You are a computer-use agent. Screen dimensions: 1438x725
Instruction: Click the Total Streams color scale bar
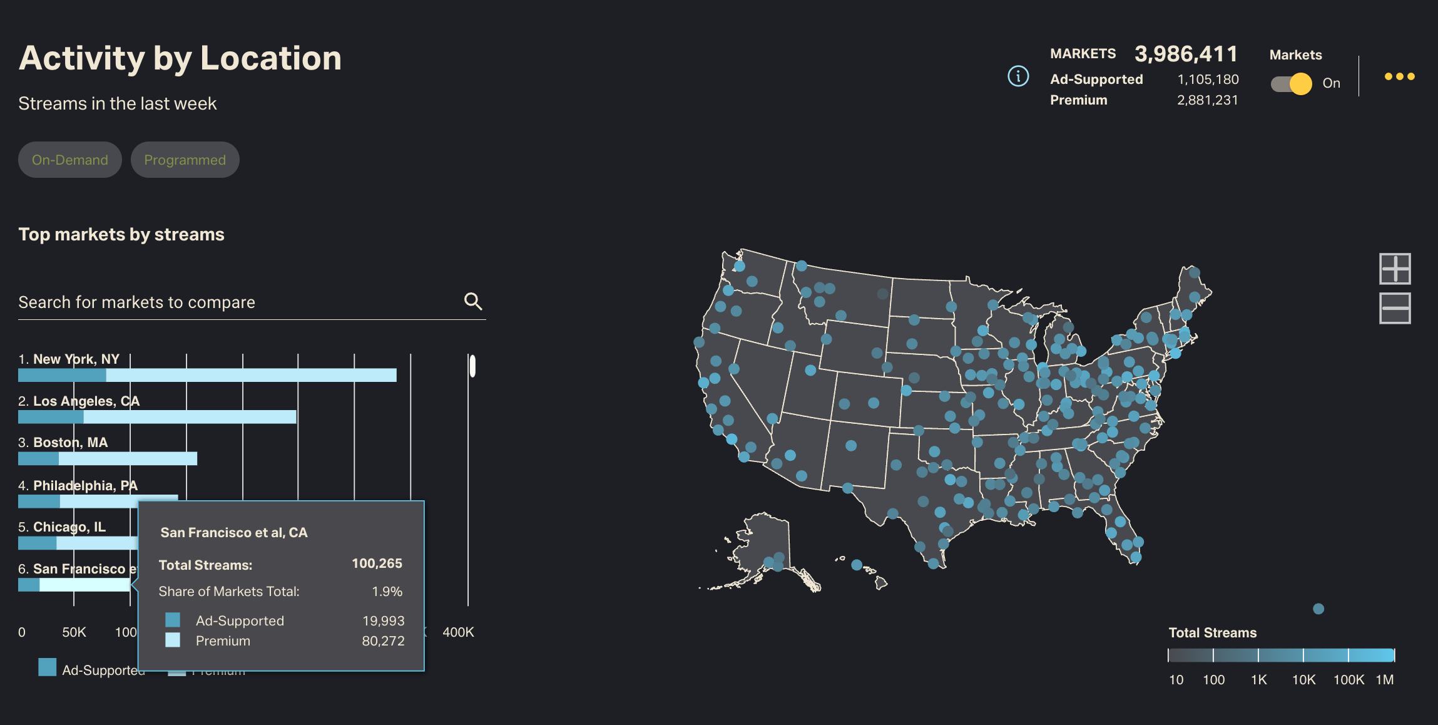tap(1281, 656)
